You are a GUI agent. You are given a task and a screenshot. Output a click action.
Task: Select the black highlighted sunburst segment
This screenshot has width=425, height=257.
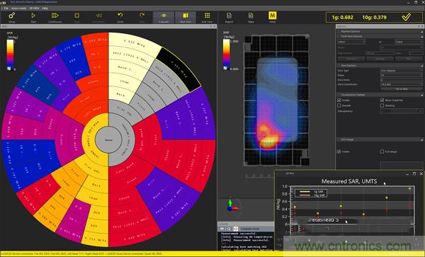pos(179,69)
